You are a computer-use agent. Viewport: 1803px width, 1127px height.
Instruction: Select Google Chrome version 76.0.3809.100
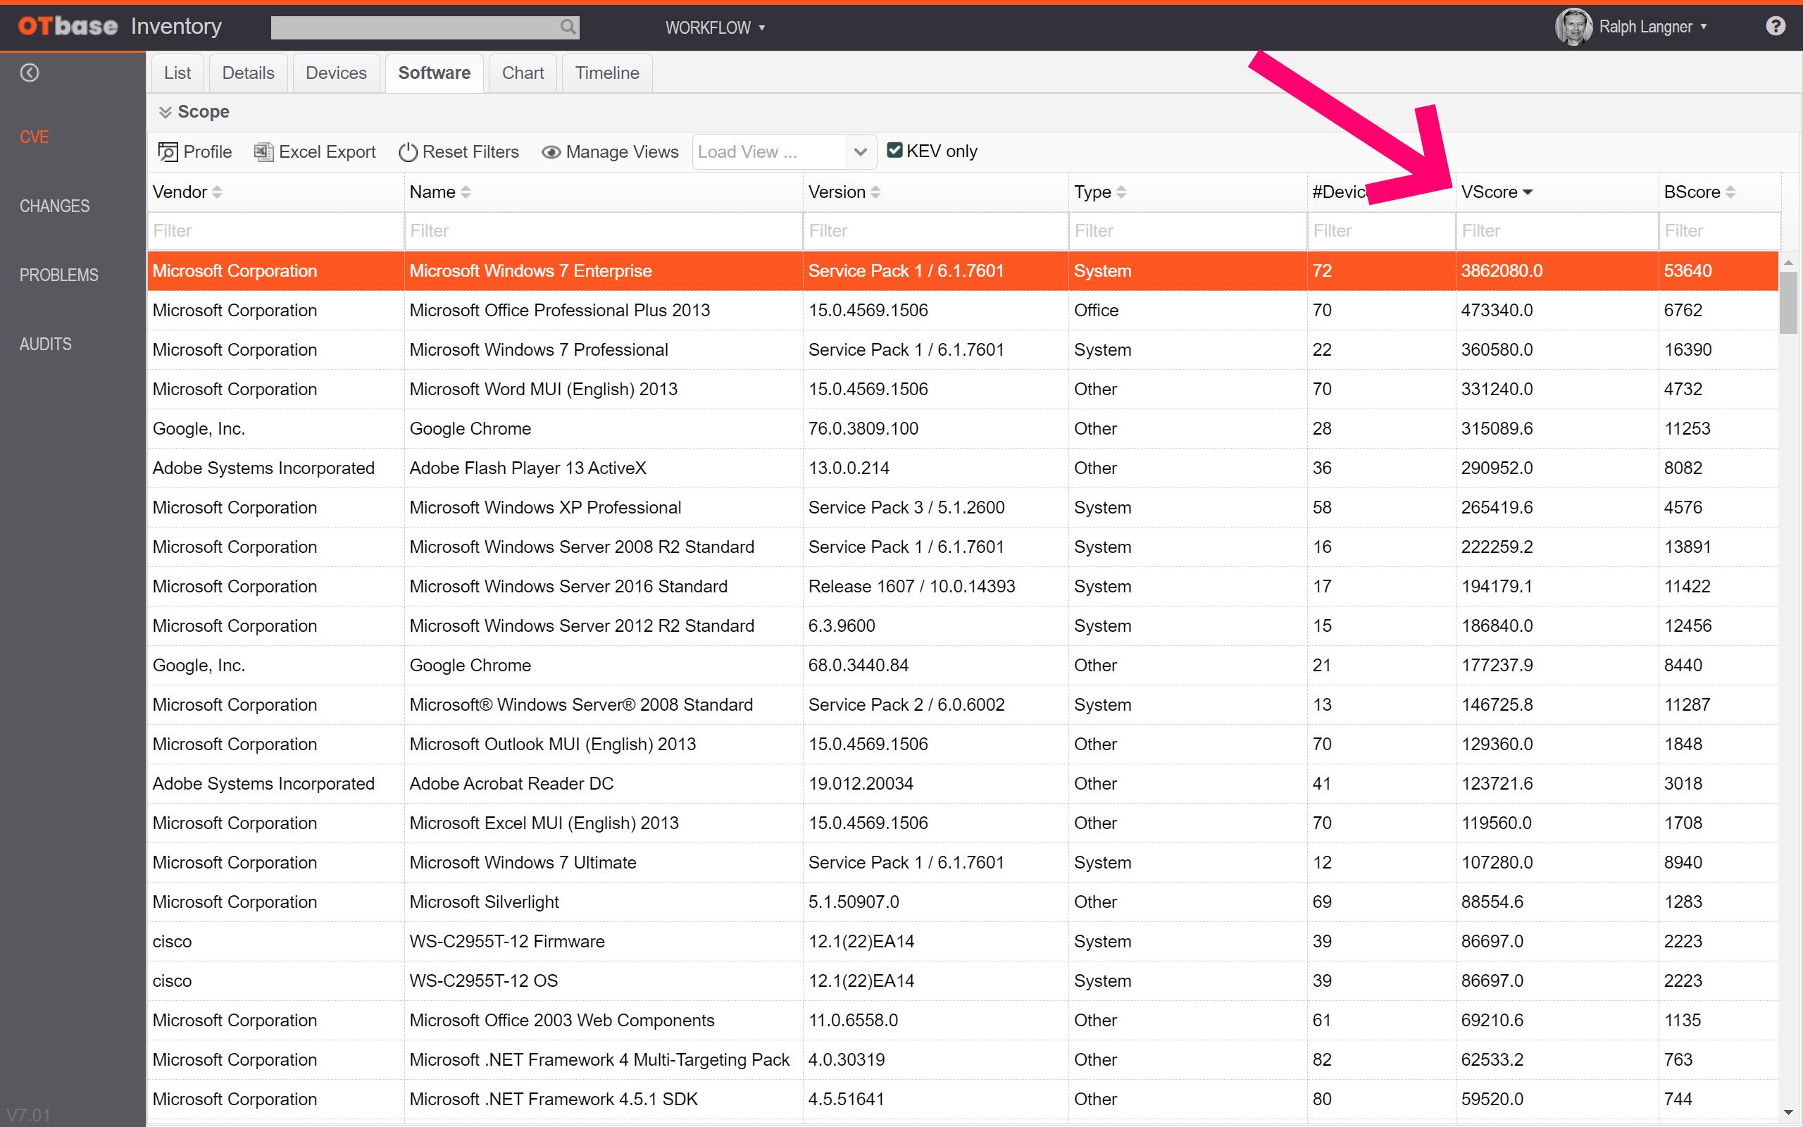click(x=963, y=430)
